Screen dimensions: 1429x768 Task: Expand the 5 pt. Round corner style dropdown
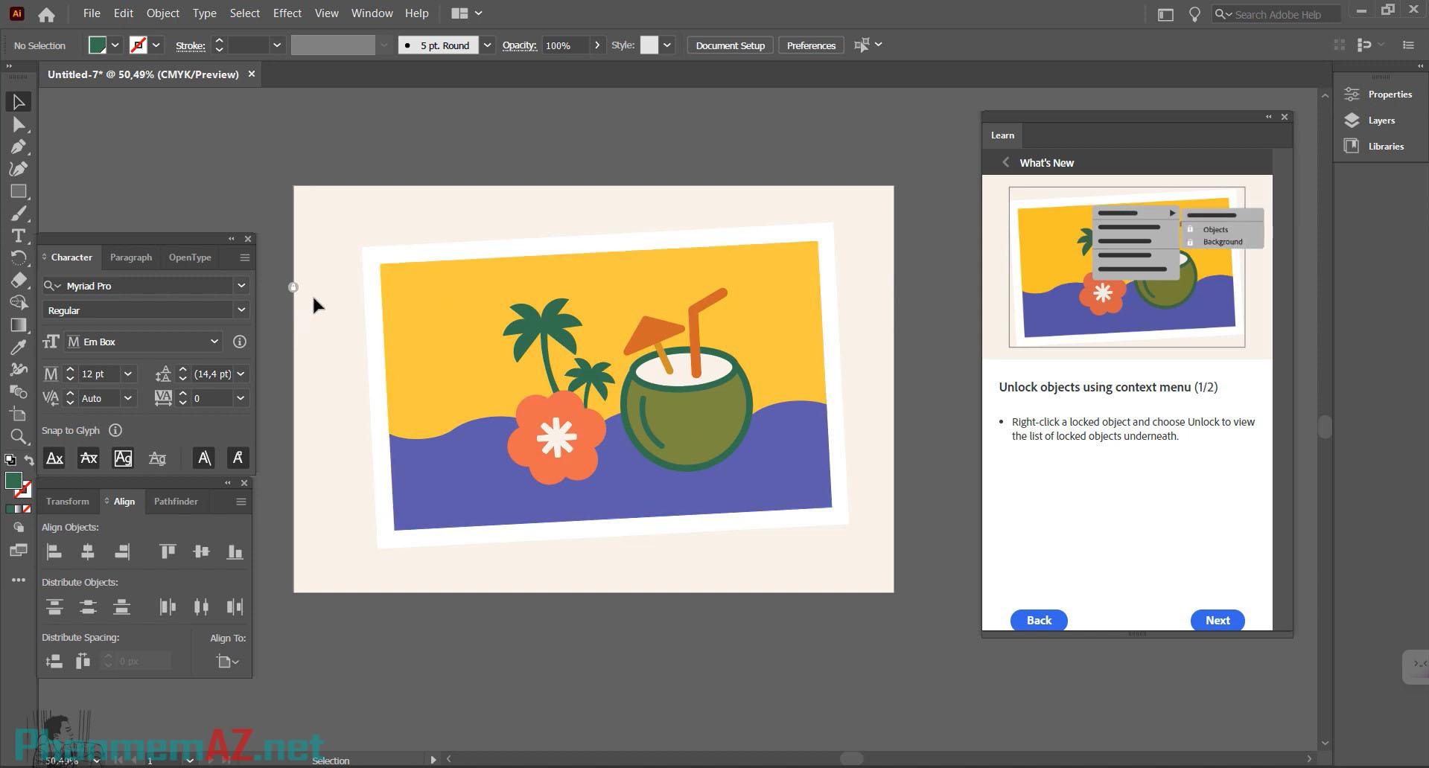(x=487, y=45)
